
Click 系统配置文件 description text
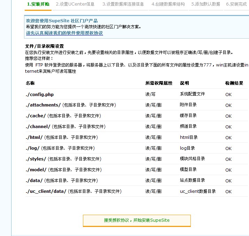pos(193,94)
